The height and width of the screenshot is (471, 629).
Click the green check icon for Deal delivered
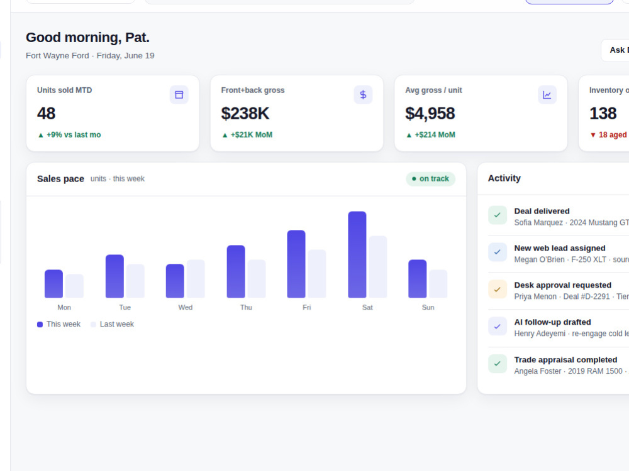[x=498, y=215]
